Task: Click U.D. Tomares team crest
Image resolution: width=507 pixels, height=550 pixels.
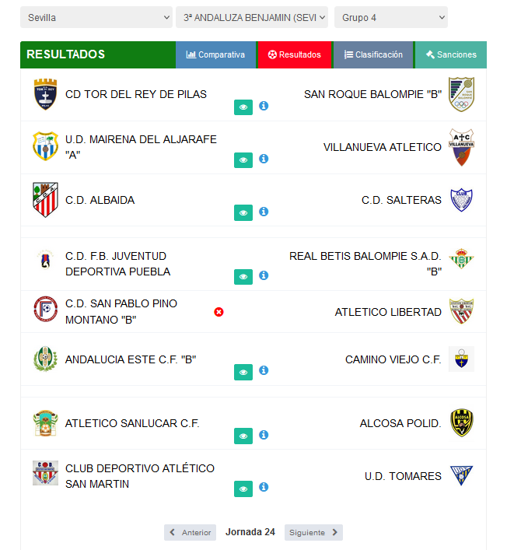Action: click(x=461, y=475)
